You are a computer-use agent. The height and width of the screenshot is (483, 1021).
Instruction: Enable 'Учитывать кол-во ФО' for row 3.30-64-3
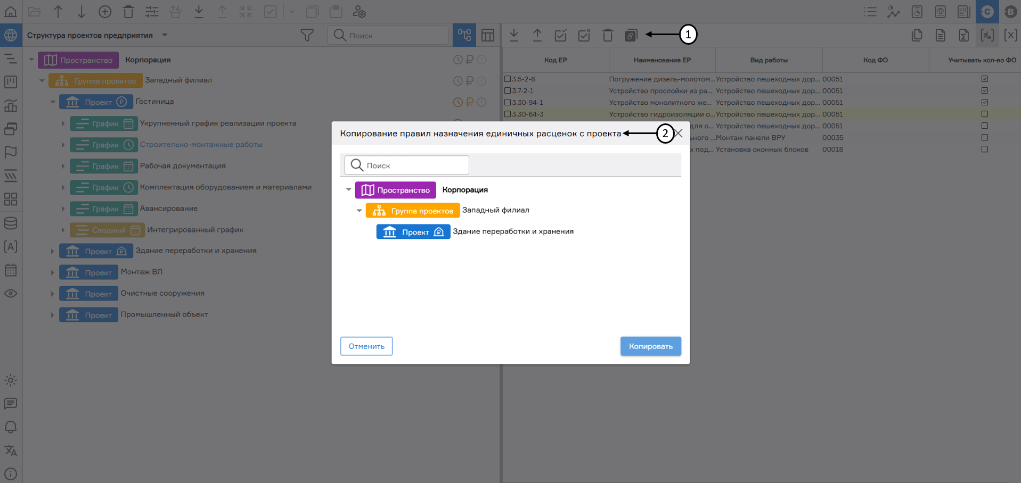point(985,114)
